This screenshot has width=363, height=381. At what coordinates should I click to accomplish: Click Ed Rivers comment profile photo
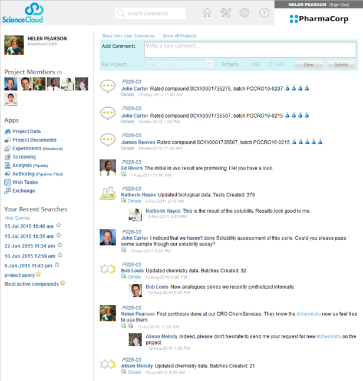coord(108,167)
